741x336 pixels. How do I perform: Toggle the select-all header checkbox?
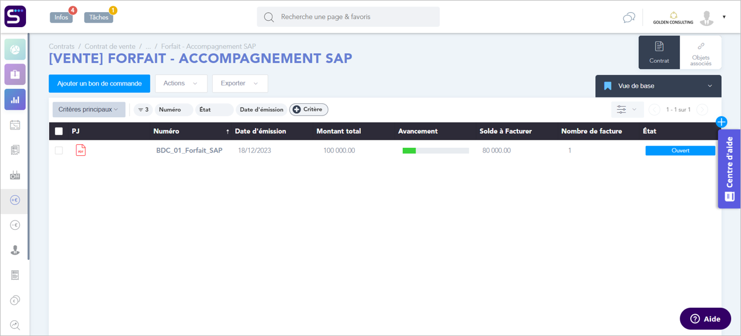click(58, 131)
